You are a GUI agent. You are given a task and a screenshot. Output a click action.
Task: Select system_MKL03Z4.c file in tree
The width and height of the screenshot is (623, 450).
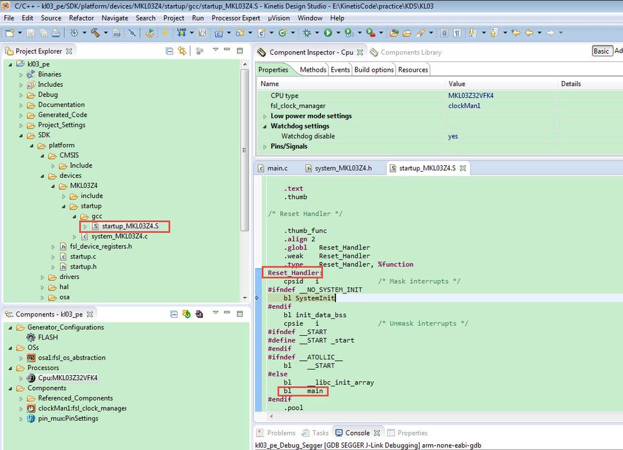pos(119,236)
